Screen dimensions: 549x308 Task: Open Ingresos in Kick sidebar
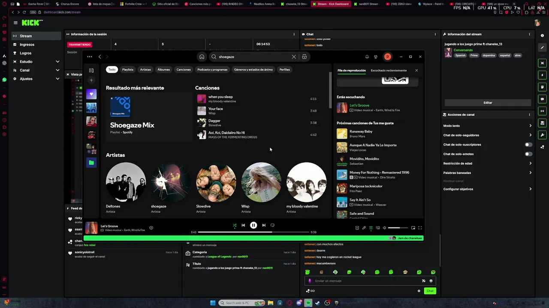pyautogui.click(x=36, y=44)
